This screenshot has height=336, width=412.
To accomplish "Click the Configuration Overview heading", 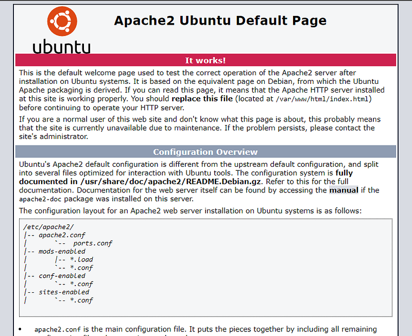I will [205, 152].
